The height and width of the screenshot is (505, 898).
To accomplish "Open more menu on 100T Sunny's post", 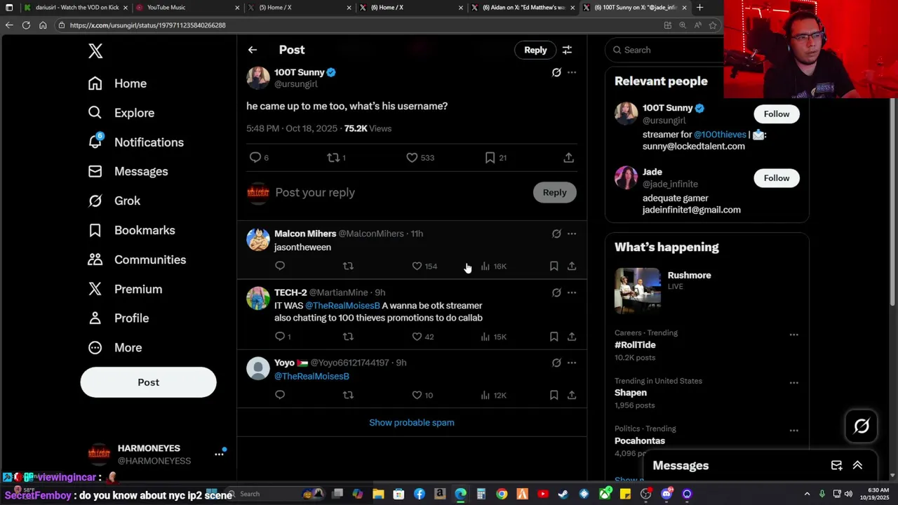I will pyautogui.click(x=572, y=72).
